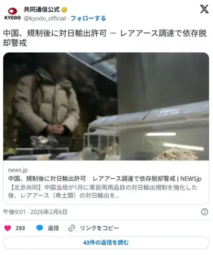Image resolution: width=213 pixels, height=255 pixels.
Task: Open the info circle icon
Action: pos(204,212)
